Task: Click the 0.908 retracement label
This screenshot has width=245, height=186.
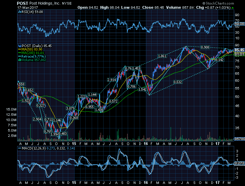Action: (x=205, y=47)
